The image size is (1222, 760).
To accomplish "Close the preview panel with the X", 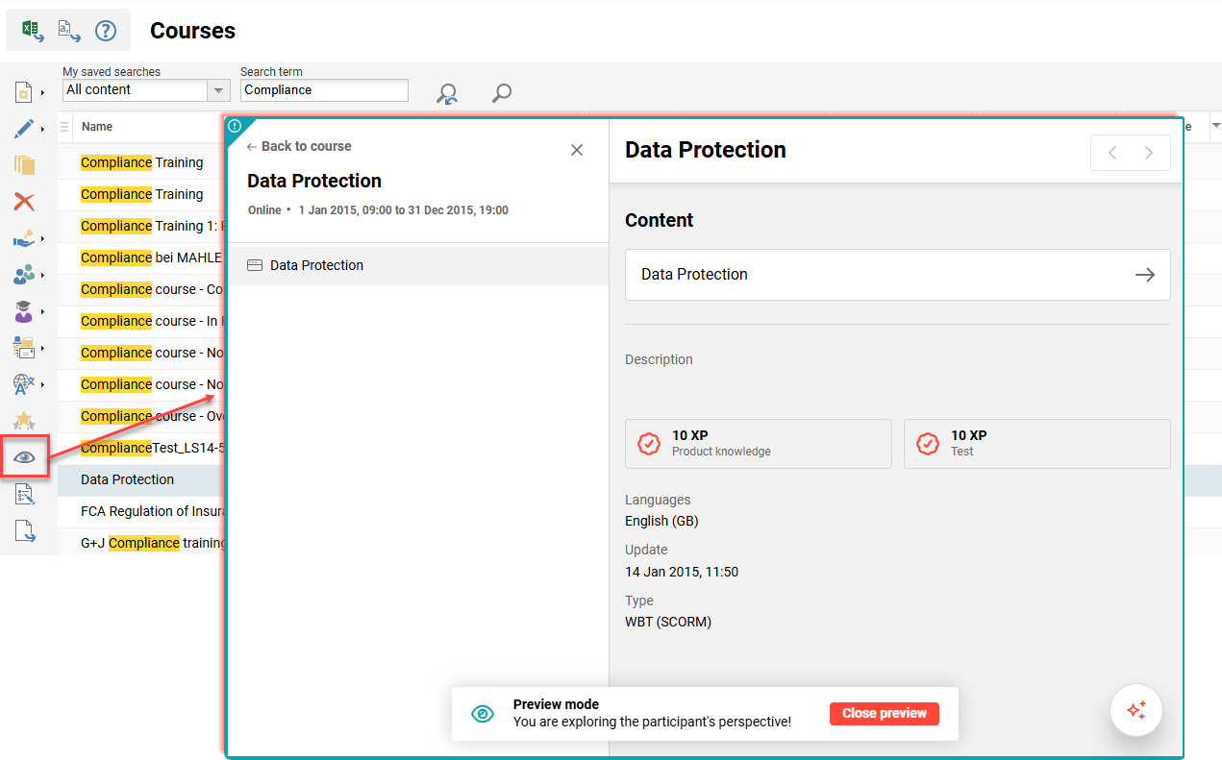I will coord(577,150).
